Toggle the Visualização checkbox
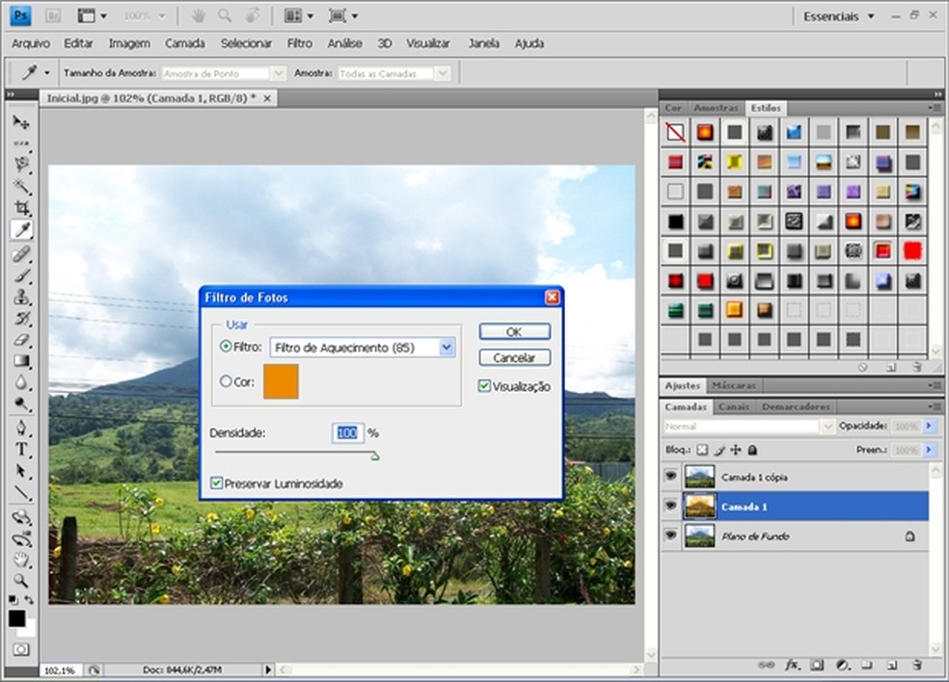949x682 pixels. pos(485,386)
